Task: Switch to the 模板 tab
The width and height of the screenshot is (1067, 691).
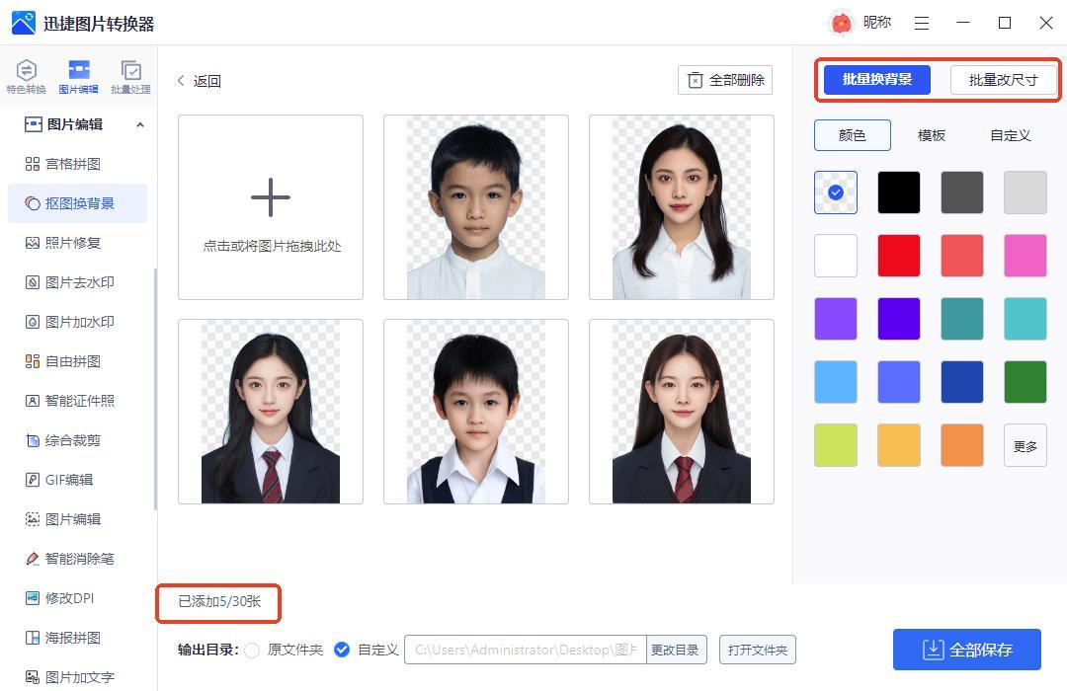Action: [x=931, y=135]
